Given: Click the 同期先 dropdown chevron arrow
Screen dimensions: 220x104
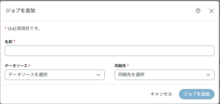Looking at the screenshot, I should click(x=208, y=75).
